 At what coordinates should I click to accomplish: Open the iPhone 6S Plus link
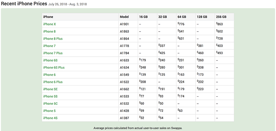point(54,67)
